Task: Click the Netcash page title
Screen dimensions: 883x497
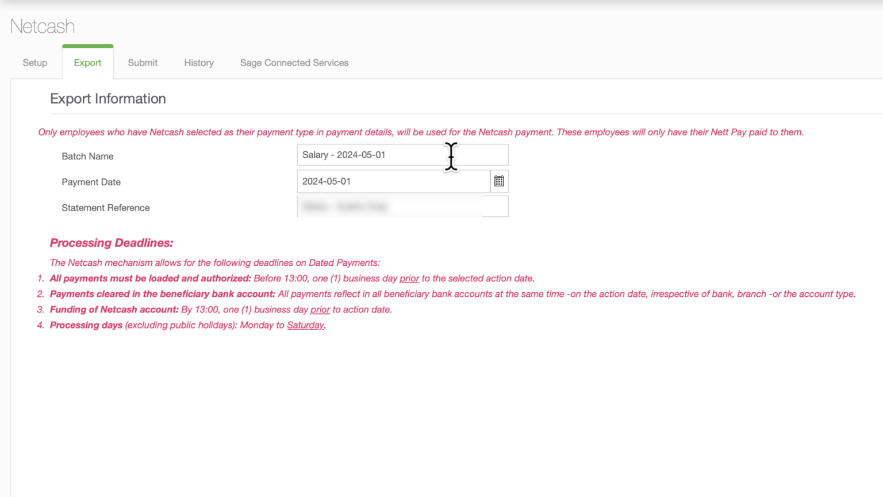Action: 41,26
